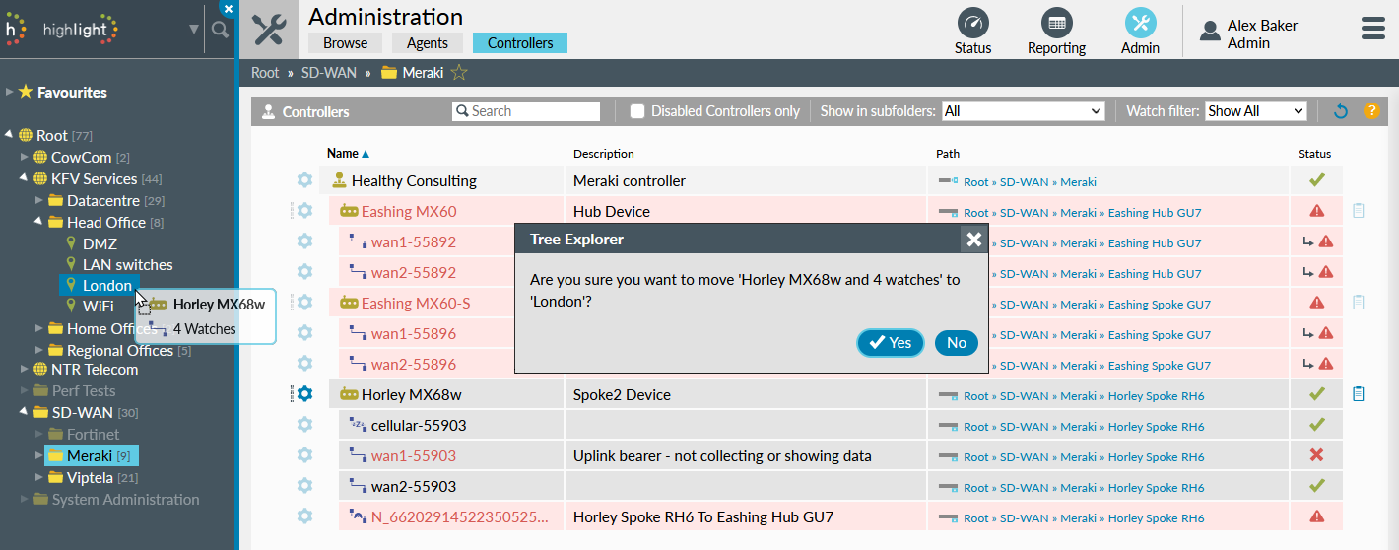Open the Reporting icon
The height and width of the screenshot is (550, 1399).
pos(1056,24)
